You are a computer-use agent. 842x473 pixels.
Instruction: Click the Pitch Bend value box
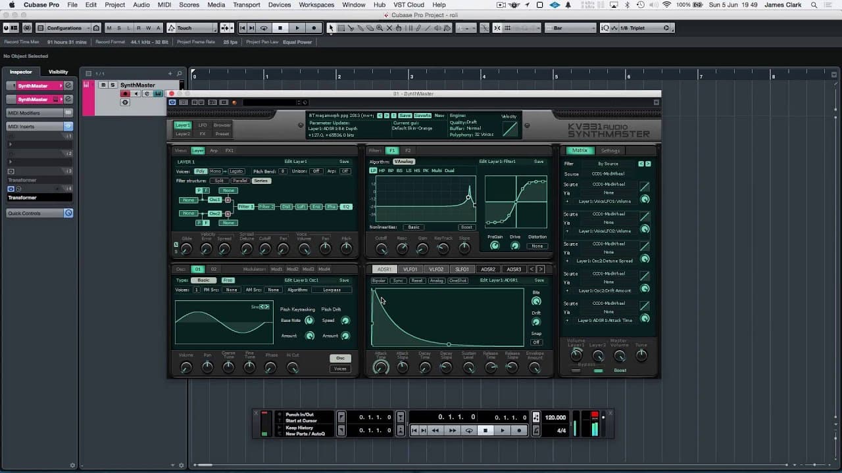283,171
